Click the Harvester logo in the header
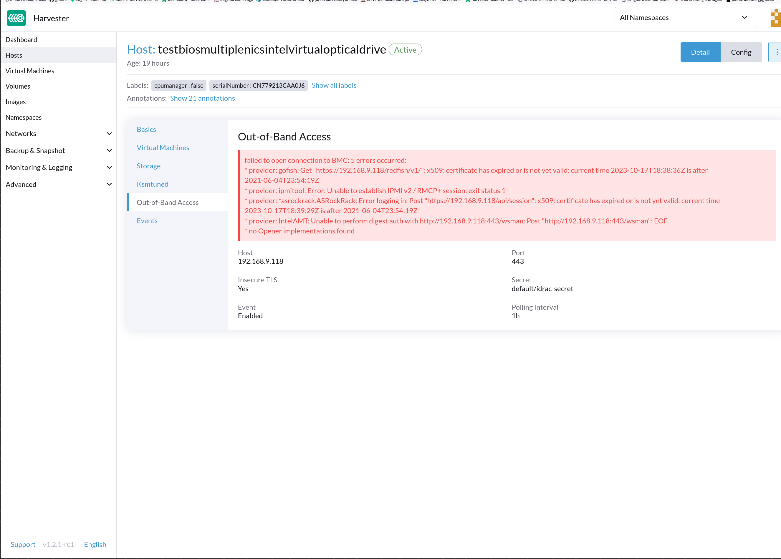Screen dimensions: 781x559 pos(16,18)
